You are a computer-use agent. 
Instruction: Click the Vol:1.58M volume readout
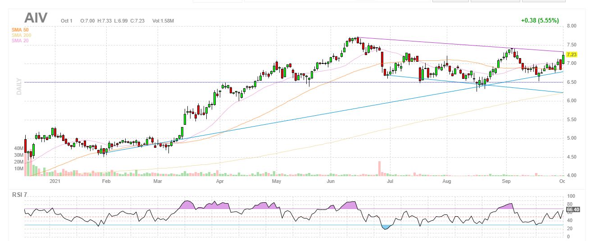(x=163, y=21)
